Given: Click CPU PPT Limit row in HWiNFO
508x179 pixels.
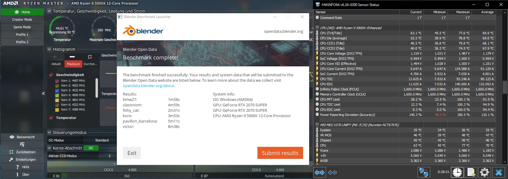Looking at the screenshot, I should pos(405,99).
